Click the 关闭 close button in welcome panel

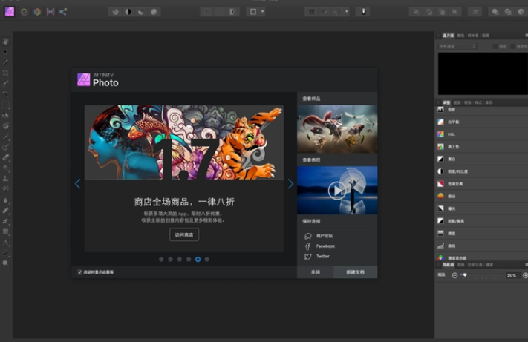coord(315,272)
